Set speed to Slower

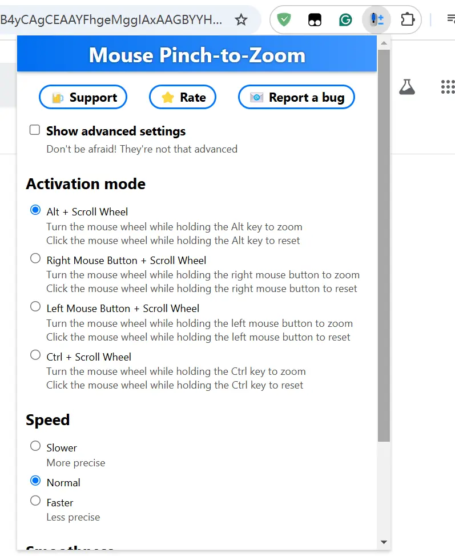[x=35, y=446]
